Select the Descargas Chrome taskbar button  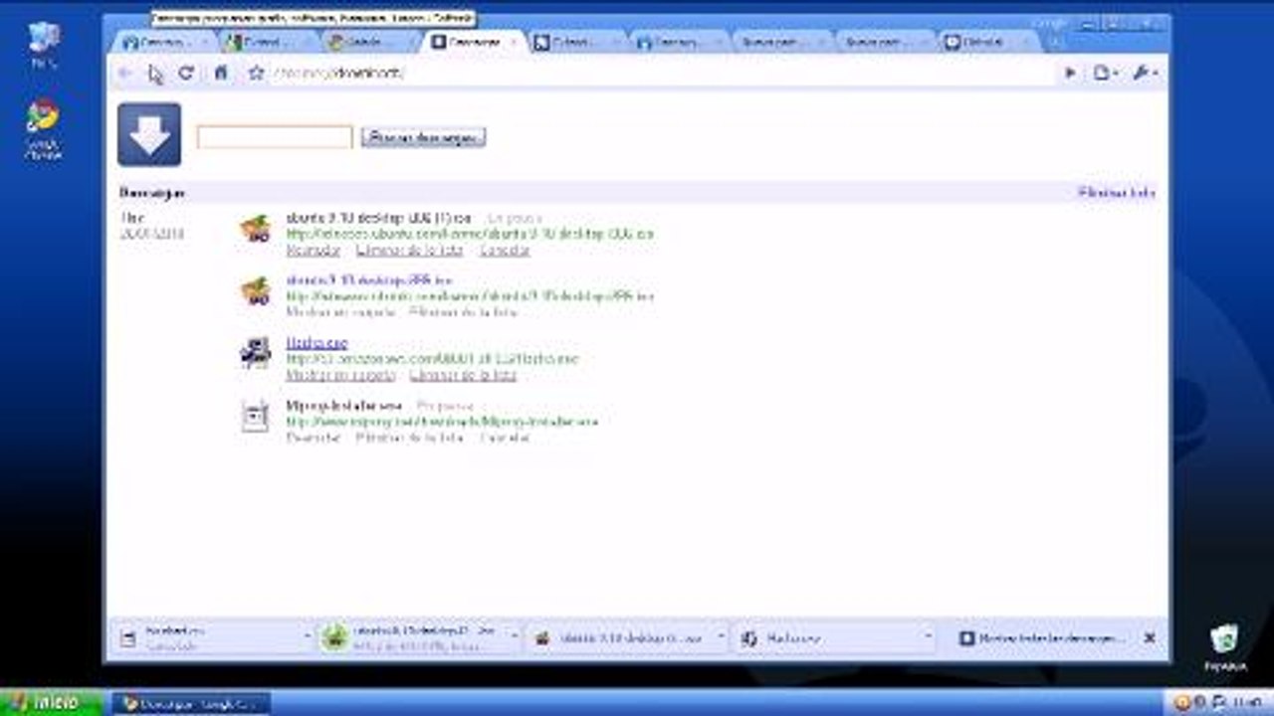click(190, 703)
